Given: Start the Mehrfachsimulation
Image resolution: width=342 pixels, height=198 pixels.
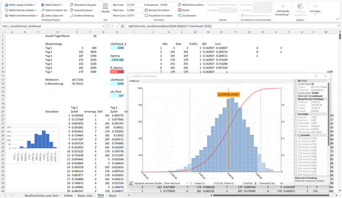Looking at the screenshot, I should tap(191, 5).
